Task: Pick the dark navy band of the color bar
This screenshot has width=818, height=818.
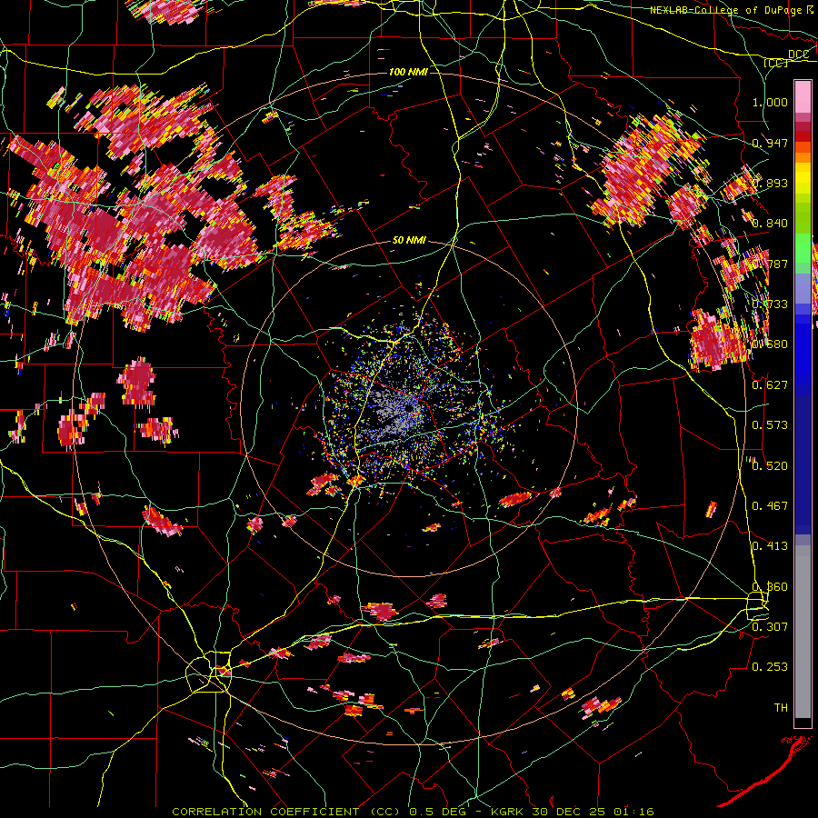Action: (803, 464)
